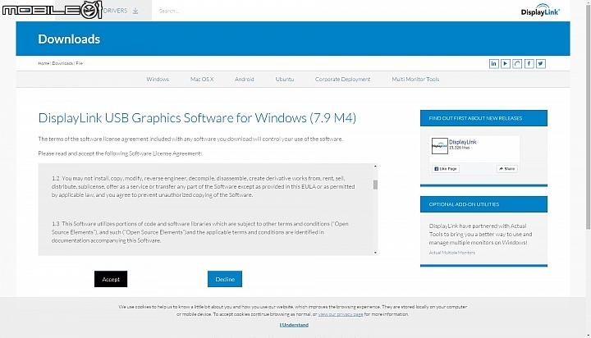Open the view our privacy page link
Image resolution: width=591 pixels, height=338 pixels.
(341, 314)
